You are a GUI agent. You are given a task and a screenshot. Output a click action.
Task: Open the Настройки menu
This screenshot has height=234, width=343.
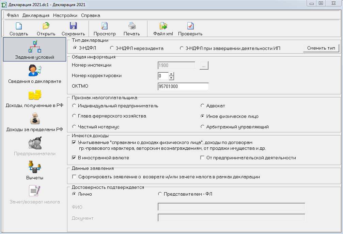[x=65, y=15]
